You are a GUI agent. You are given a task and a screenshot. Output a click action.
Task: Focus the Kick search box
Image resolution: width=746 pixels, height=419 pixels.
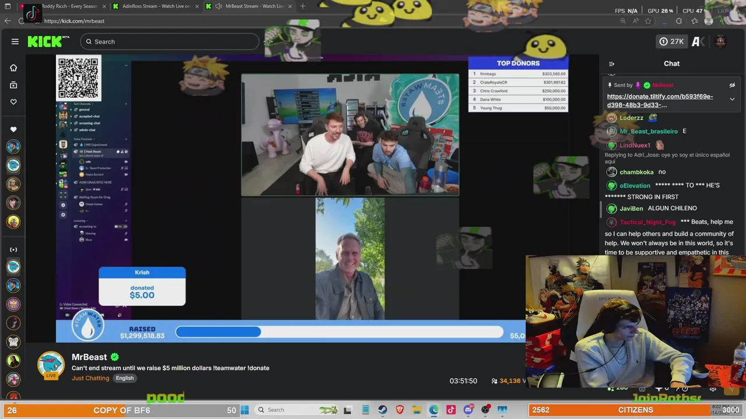(x=170, y=41)
